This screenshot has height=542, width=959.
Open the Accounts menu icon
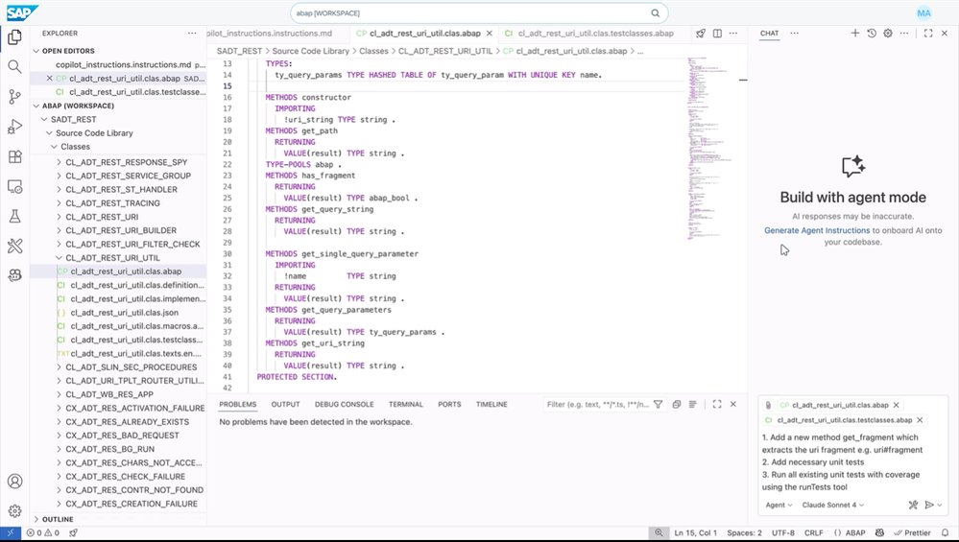[x=14, y=481]
